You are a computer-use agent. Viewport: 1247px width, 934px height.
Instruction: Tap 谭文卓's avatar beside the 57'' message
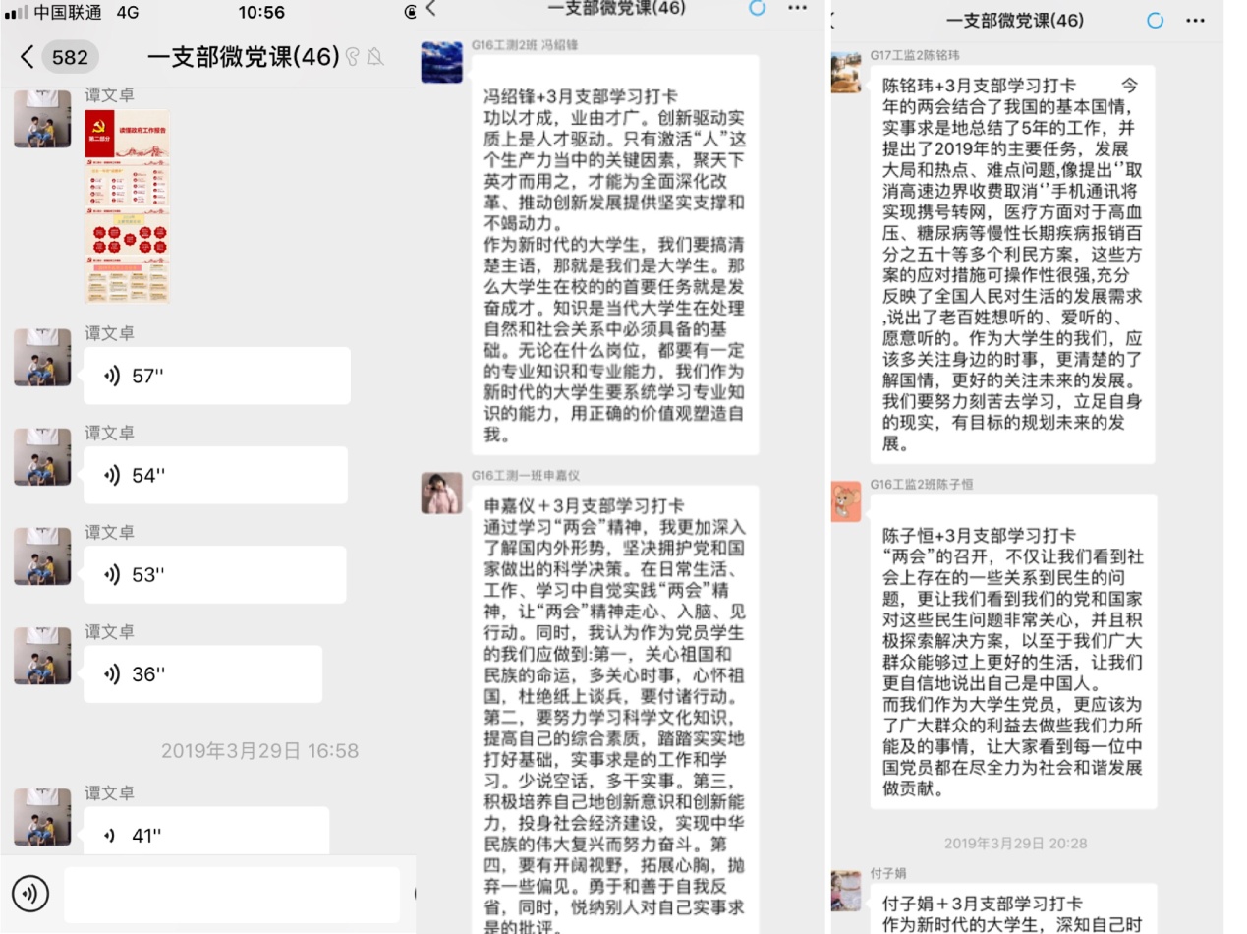(42, 357)
